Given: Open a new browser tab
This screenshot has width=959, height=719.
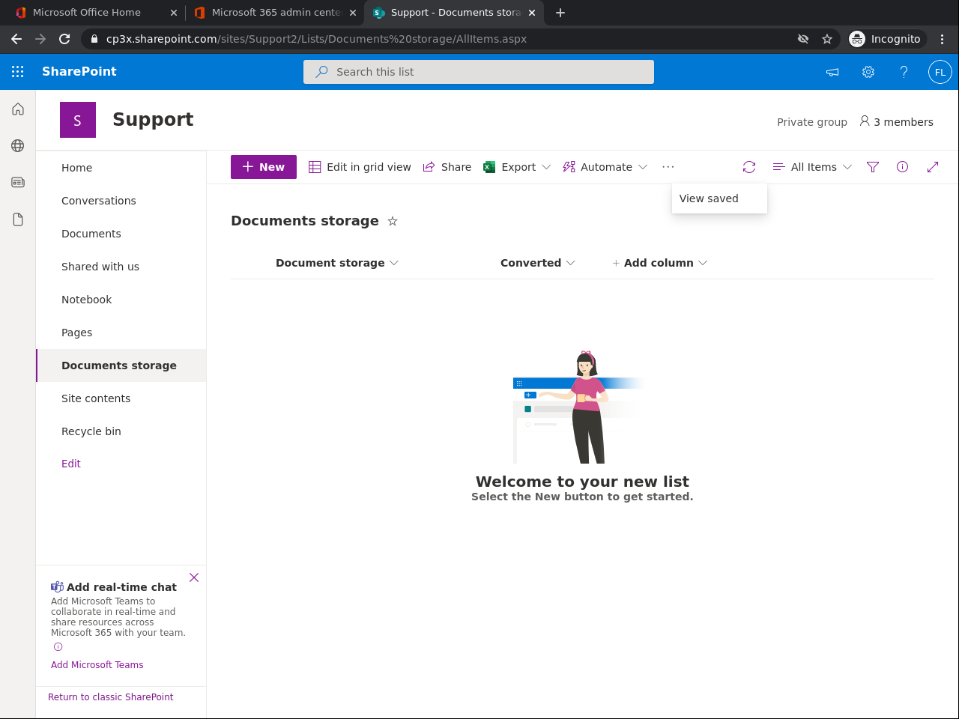Looking at the screenshot, I should pos(560,13).
